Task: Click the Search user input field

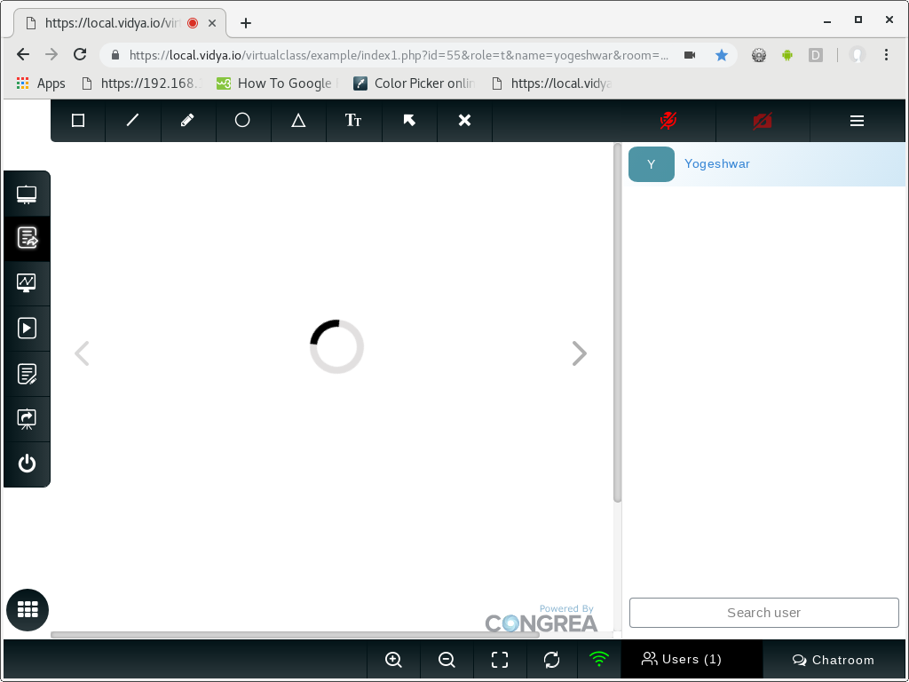Action: tap(763, 612)
